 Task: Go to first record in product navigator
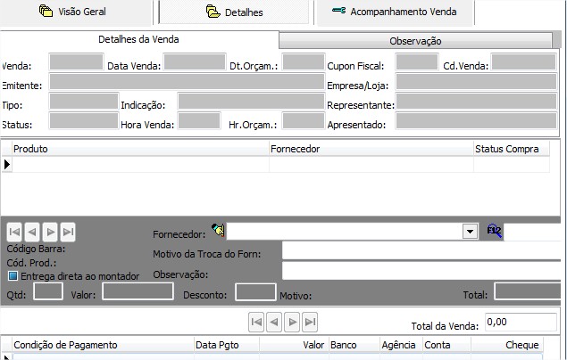[x=14, y=232]
